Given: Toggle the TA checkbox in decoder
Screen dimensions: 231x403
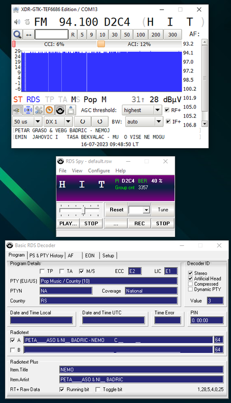Looking at the screenshot, I should click(x=61, y=271).
